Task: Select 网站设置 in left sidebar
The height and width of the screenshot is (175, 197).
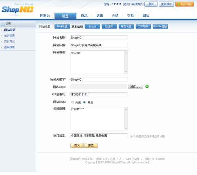Action: coord(10,30)
